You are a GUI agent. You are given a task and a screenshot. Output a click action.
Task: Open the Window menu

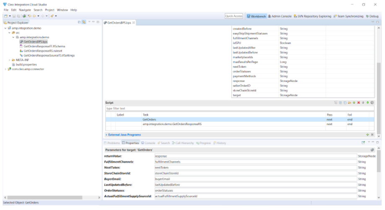[x=63, y=10]
